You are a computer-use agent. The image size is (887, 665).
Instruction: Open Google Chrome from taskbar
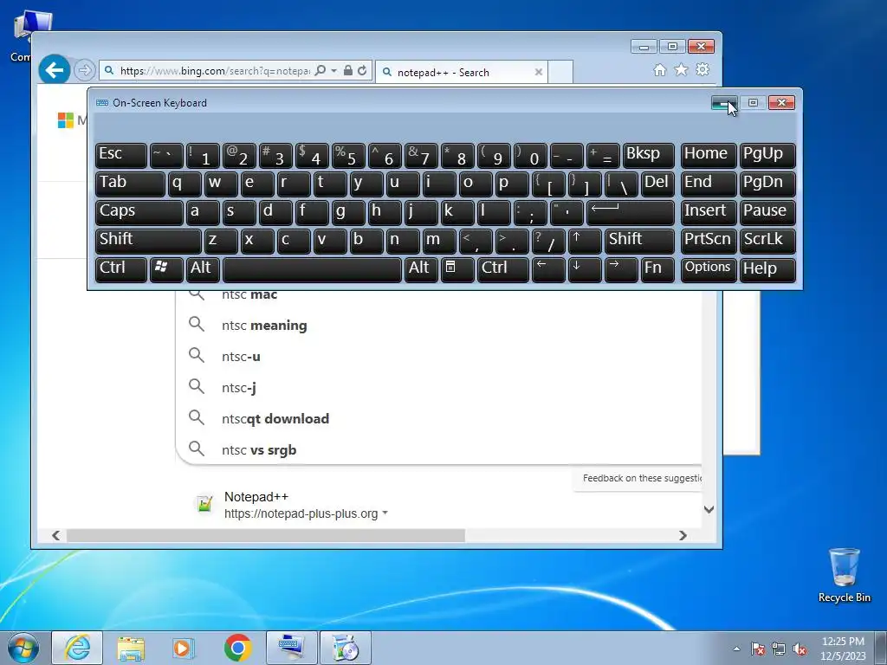[x=238, y=648]
